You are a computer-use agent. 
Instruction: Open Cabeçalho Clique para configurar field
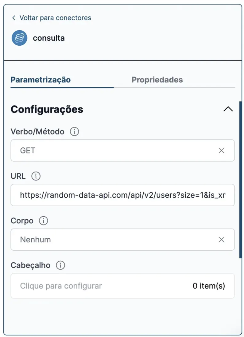tap(122, 286)
